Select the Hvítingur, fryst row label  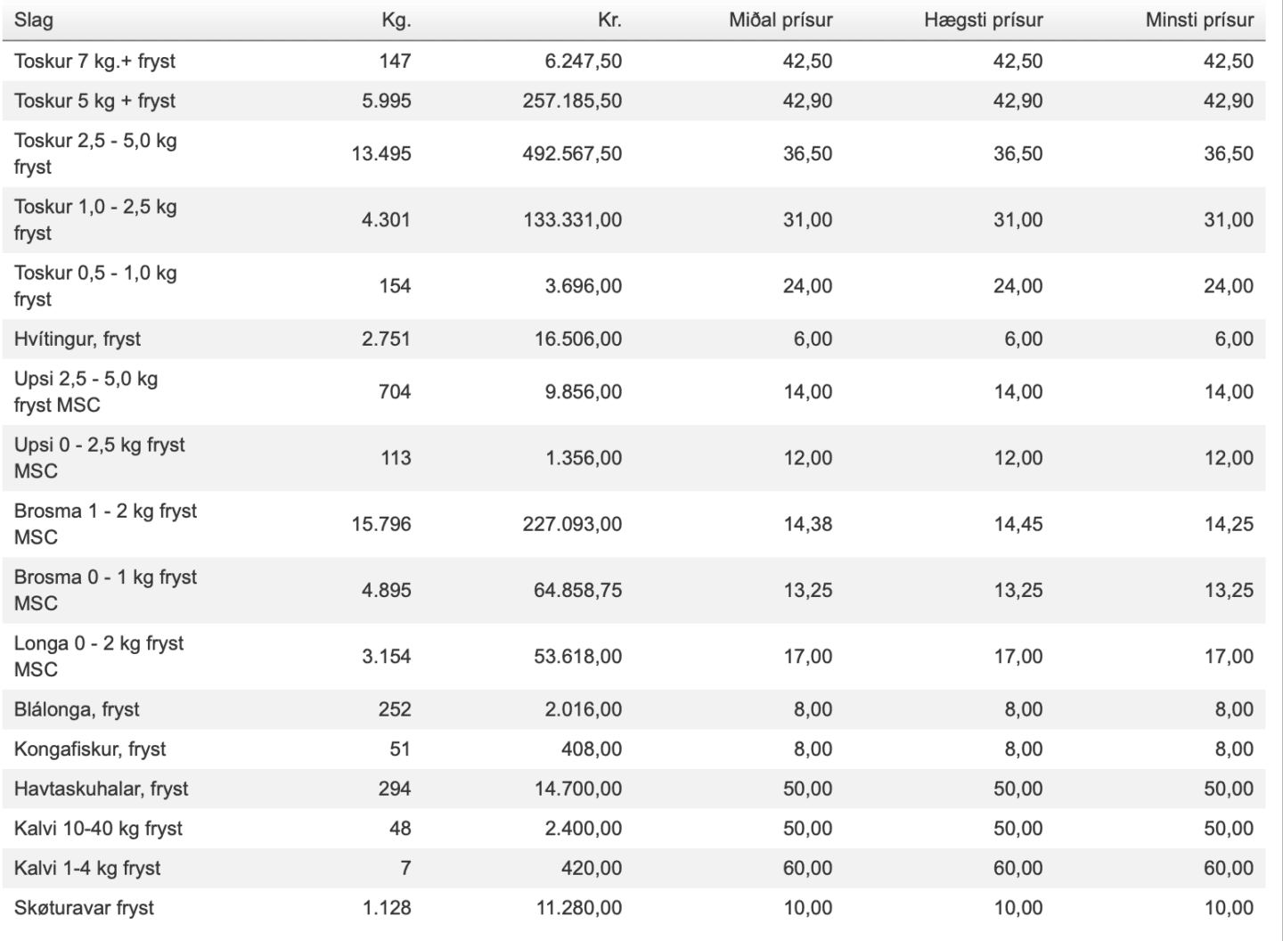pos(78,340)
